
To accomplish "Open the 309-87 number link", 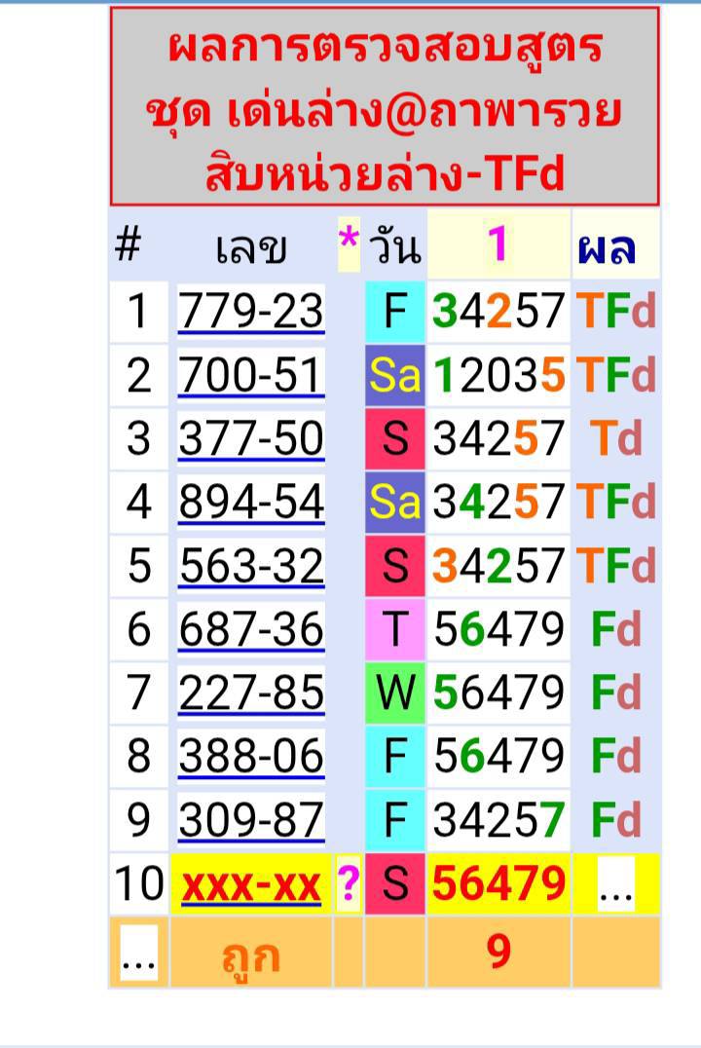I will tap(251, 820).
